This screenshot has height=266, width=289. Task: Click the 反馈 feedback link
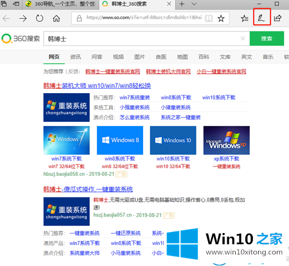point(73,71)
